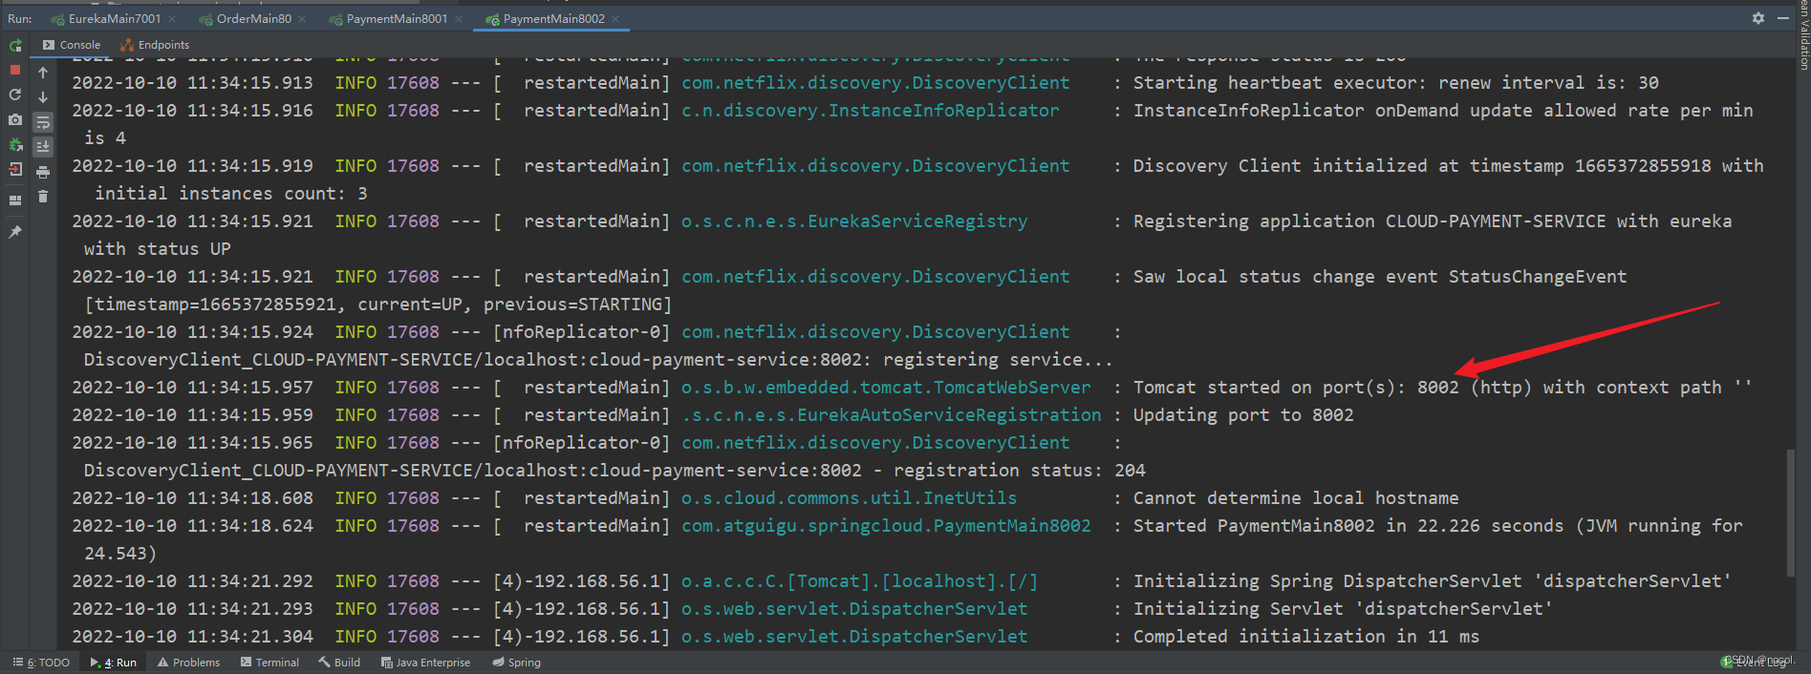Click the Exit application icon
1811x674 pixels.
(15, 169)
